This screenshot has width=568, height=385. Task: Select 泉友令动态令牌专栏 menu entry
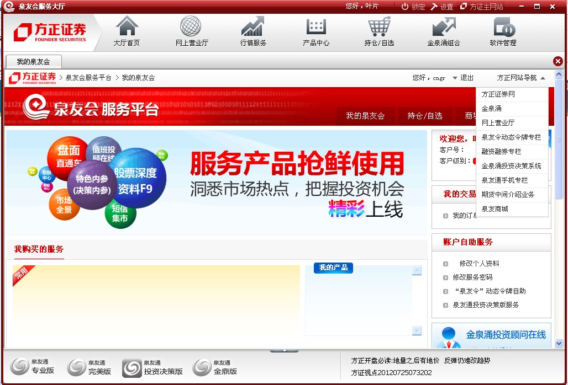[512, 137]
